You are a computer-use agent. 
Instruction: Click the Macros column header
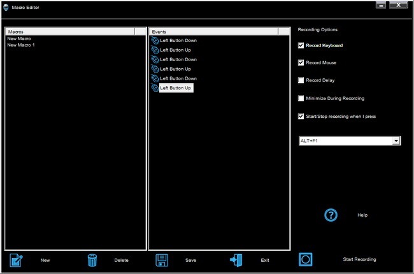[x=70, y=31]
